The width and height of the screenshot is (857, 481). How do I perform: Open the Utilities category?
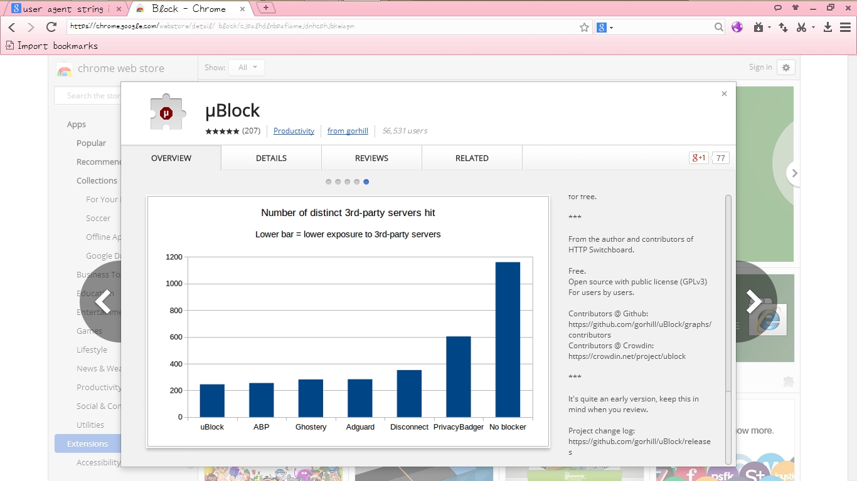tap(90, 425)
